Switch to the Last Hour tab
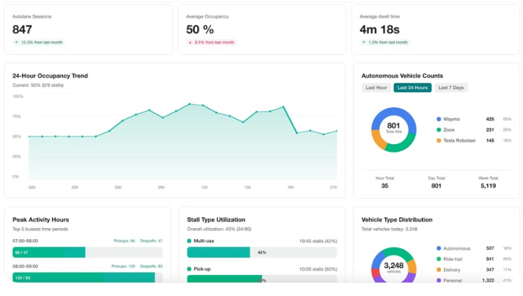Viewport: 523px width, 296px height. tap(376, 88)
